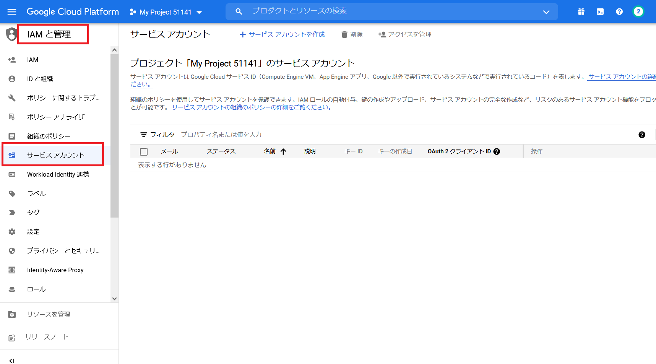Screen dimensions: 656x364
Task: Open Workload Identity 連携 page
Action: pos(58,174)
